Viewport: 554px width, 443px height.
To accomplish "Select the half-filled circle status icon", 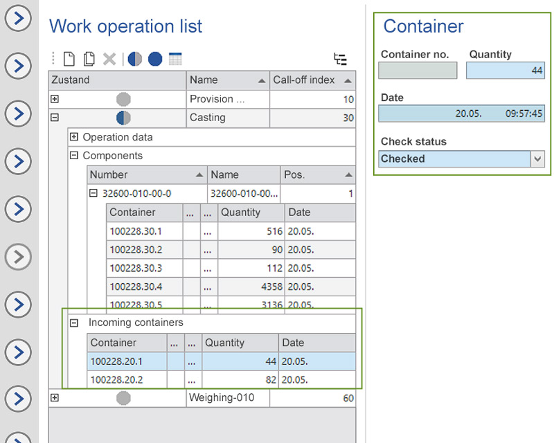I will (135, 59).
